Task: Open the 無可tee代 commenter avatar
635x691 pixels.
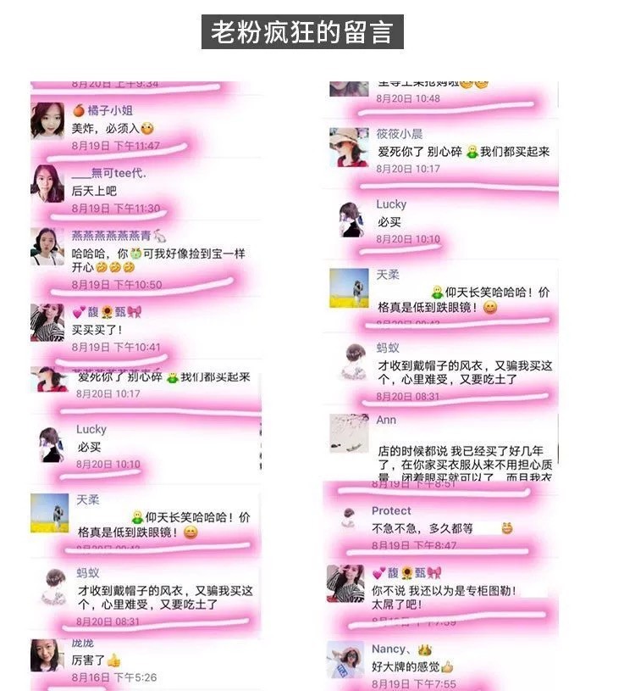Action: (x=47, y=183)
